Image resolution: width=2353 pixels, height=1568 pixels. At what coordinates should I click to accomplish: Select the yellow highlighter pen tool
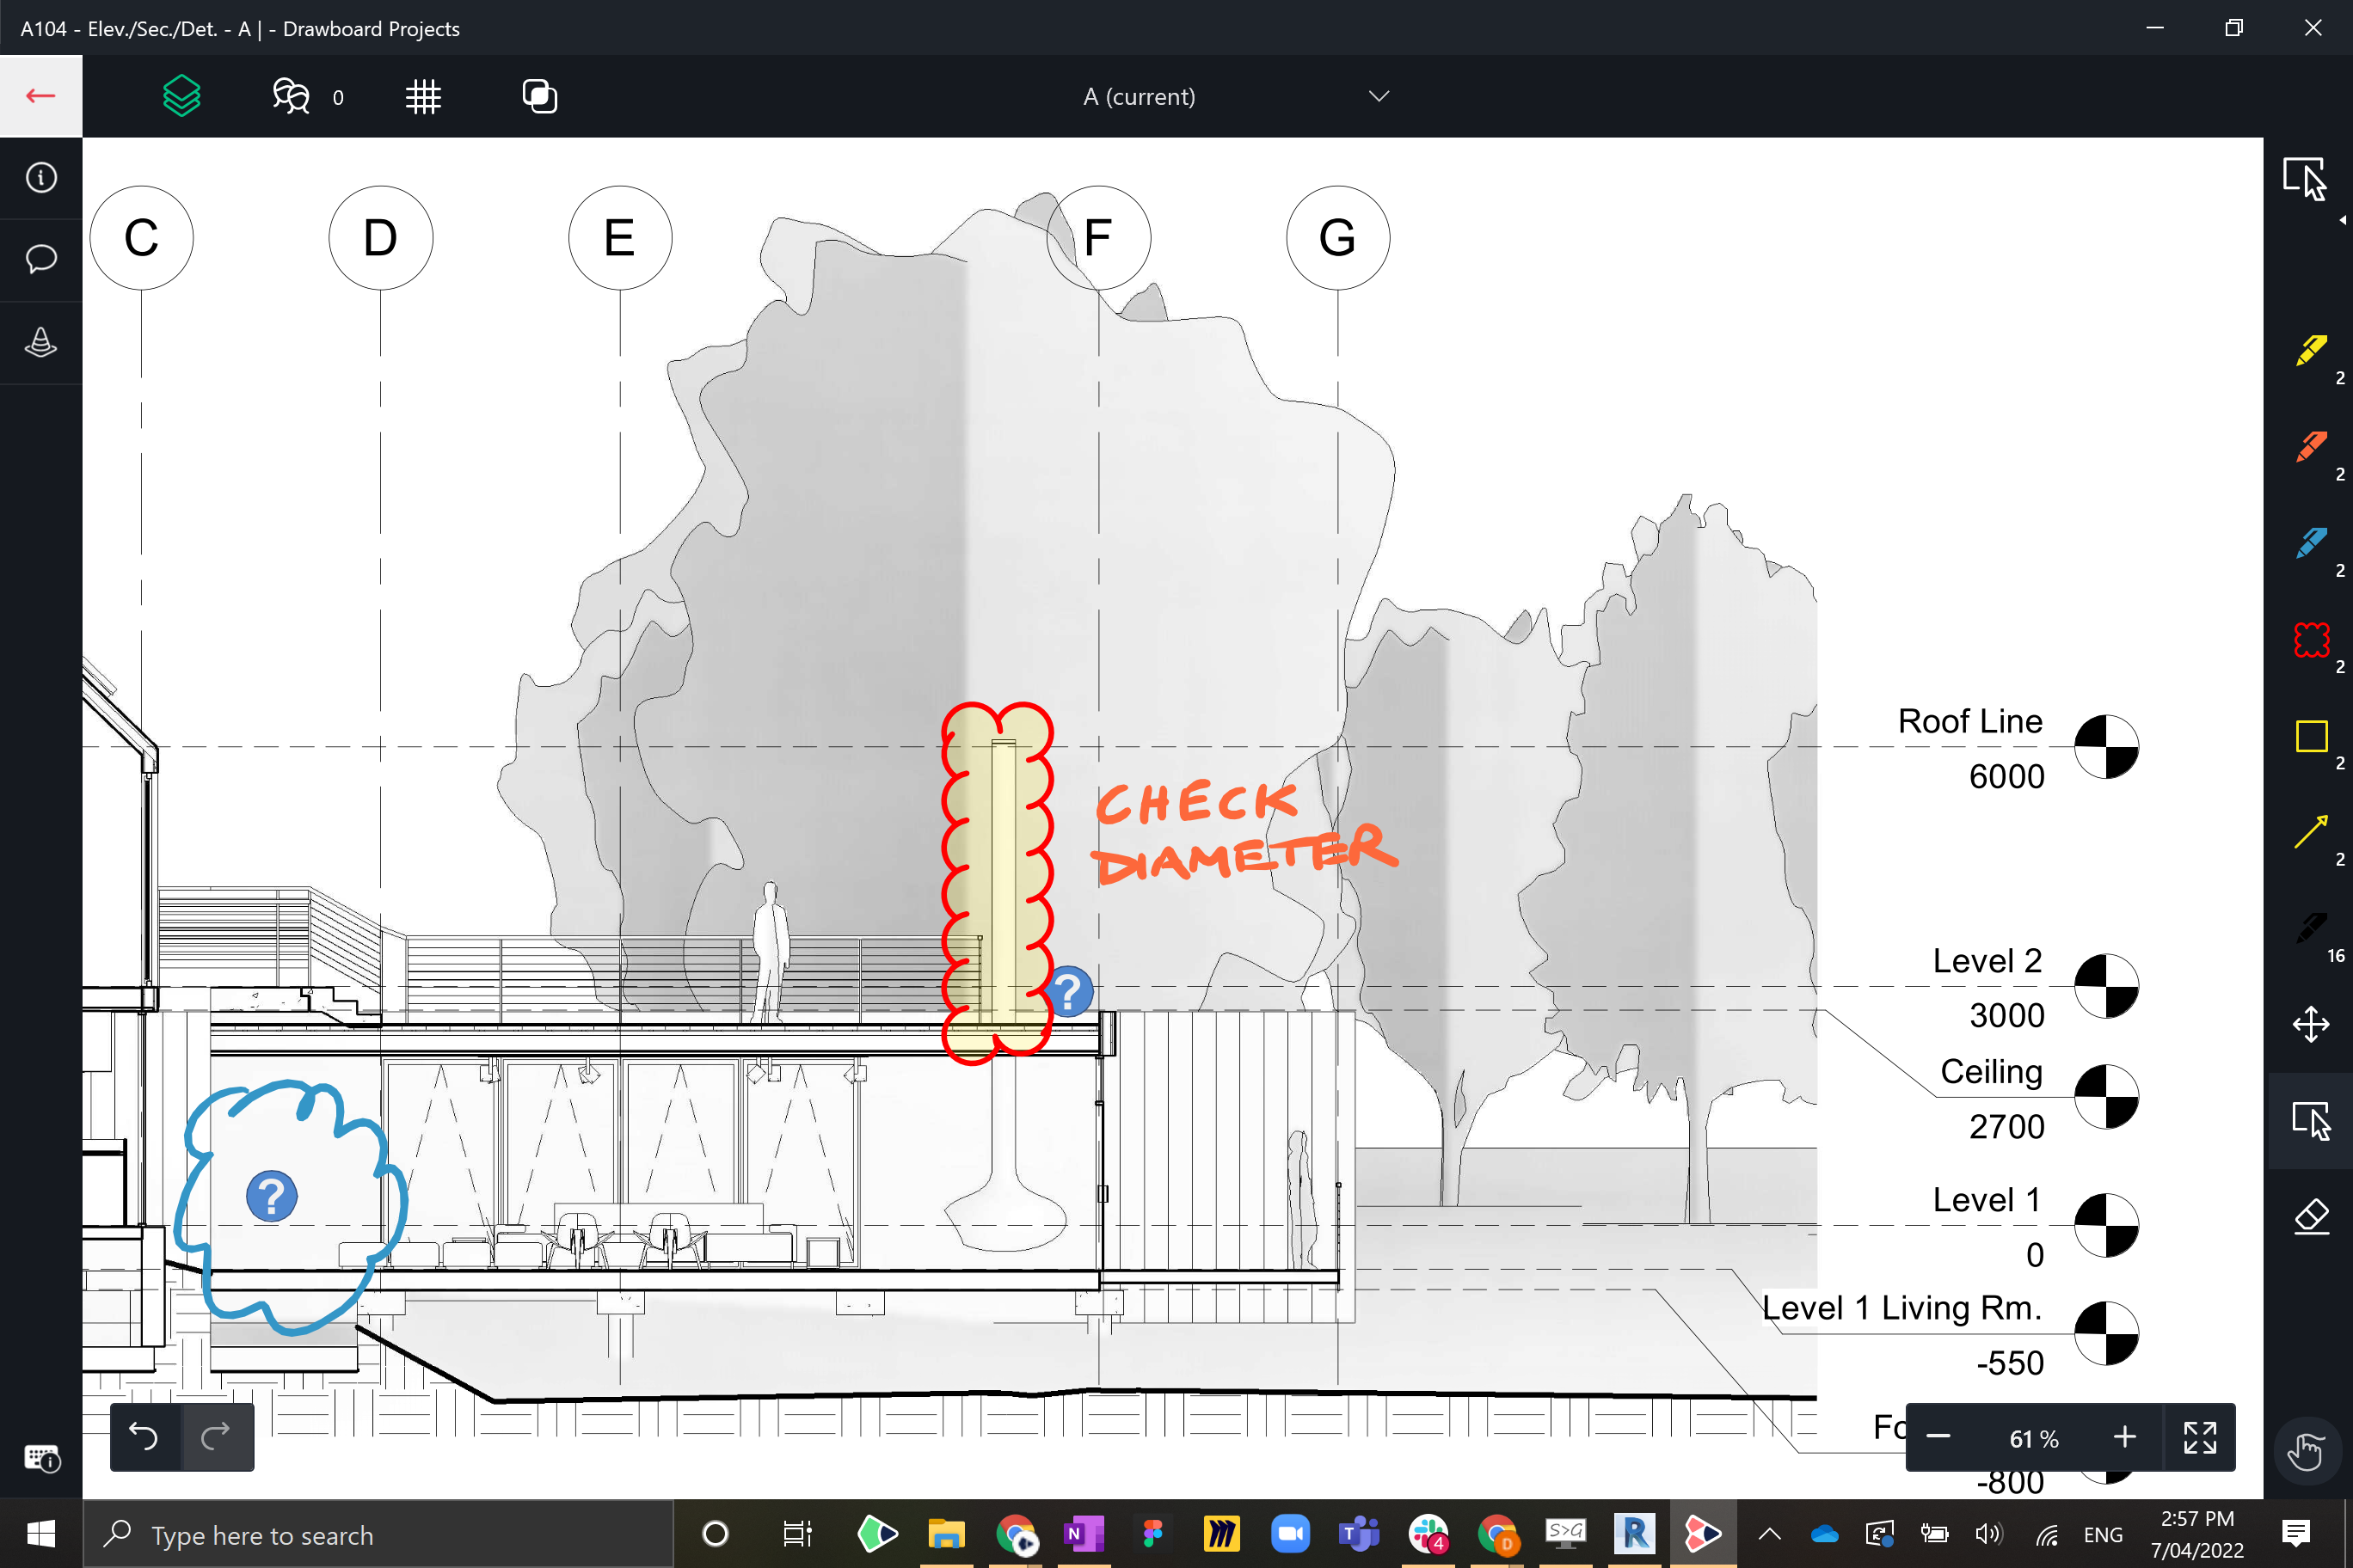2311,351
